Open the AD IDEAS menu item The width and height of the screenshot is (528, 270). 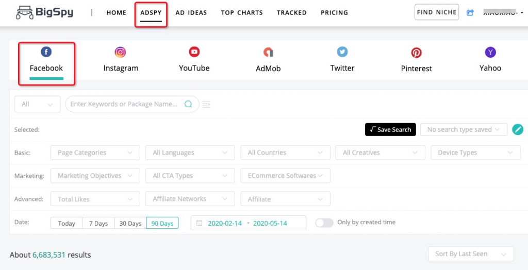coord(191,13)
